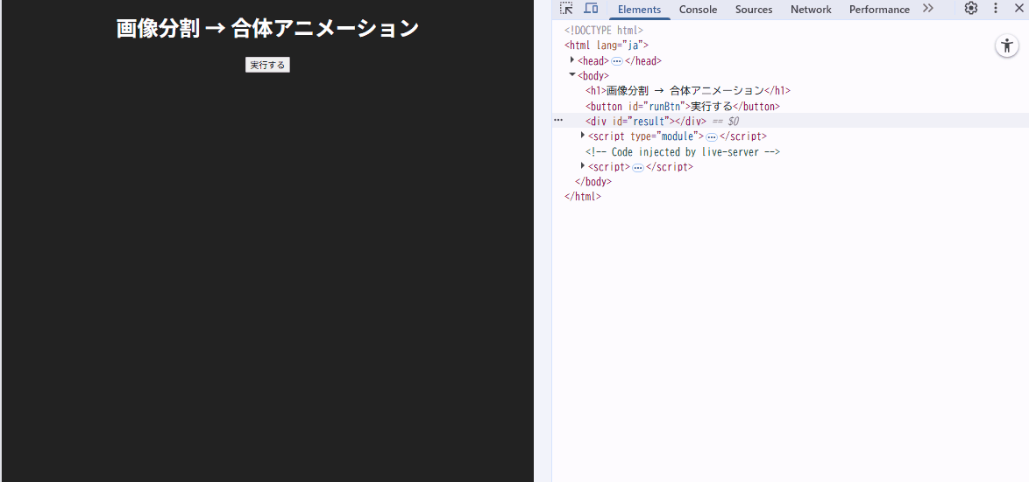The height and width of the screenshot is (482, 1029).
Task: Activate the inspect element picker icon
Action: click(x=566, y=9)
